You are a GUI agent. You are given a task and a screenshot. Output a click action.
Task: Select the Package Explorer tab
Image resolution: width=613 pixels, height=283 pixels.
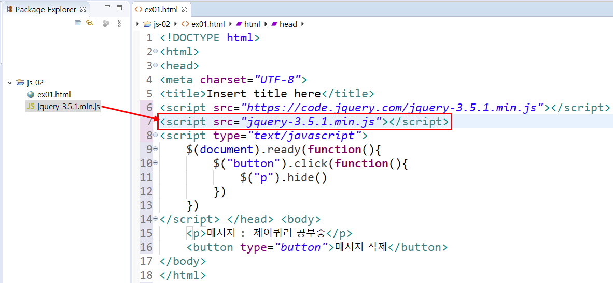coord(47,9)
